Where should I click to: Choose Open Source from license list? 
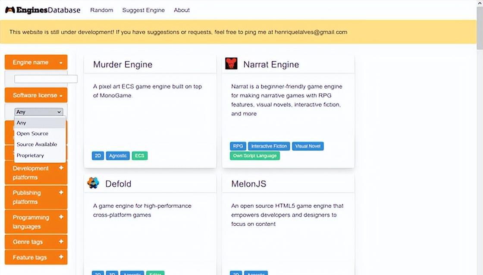point(40,133)
